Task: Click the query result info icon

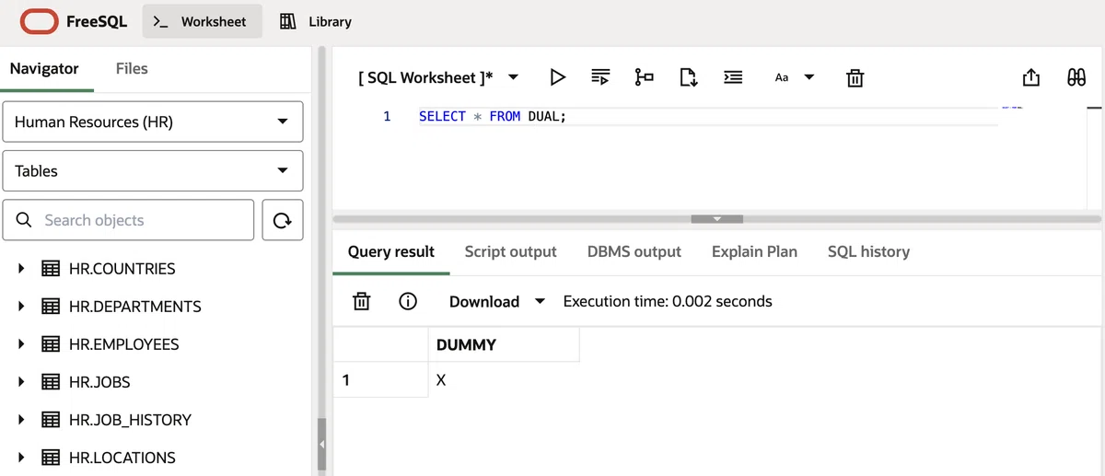Action: click(x=407, y=301)
